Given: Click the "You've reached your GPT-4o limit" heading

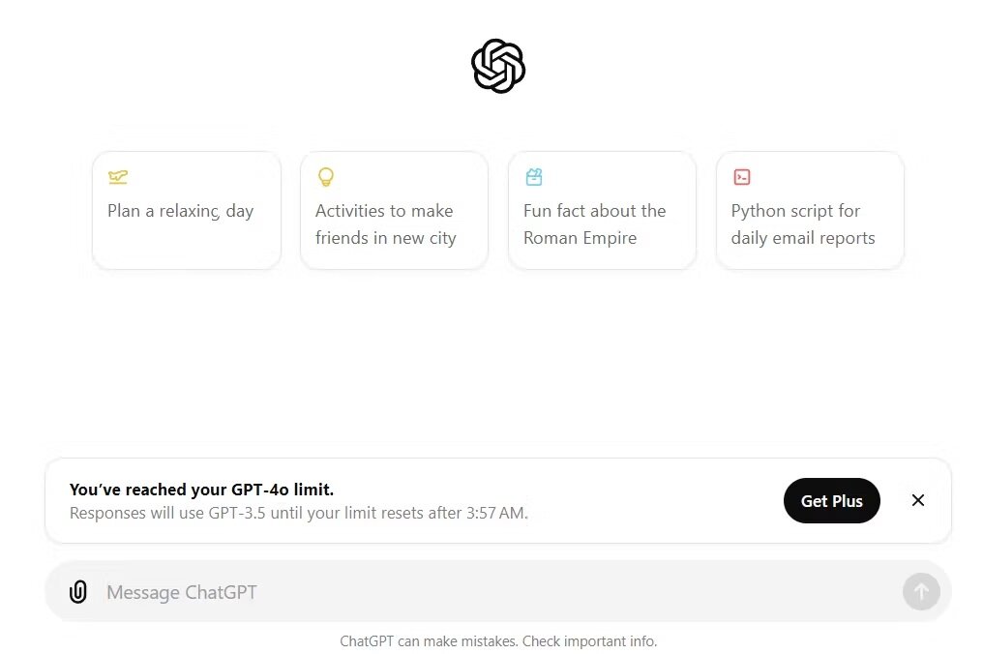Looking at the screenshot, I should pyautogui.click(x=201, y=490).
